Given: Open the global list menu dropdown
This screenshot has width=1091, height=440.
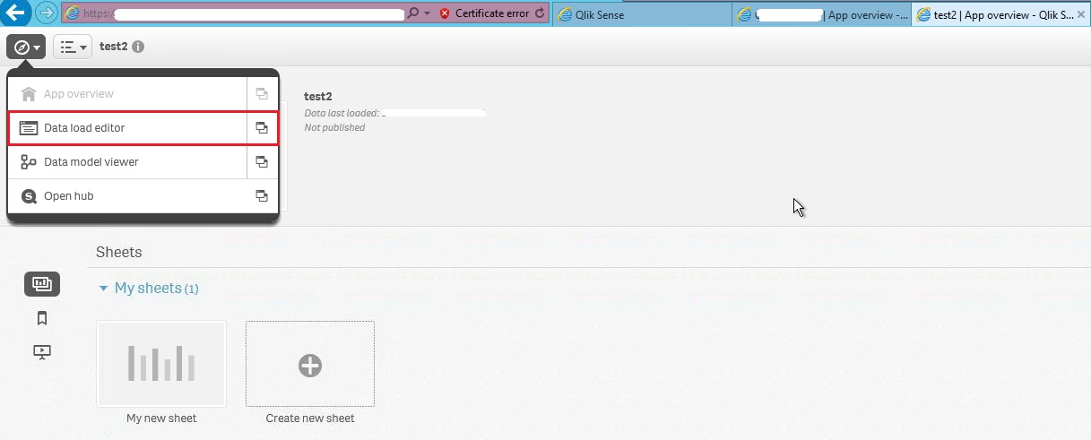Looking at the screenshot, I should 73,47.
